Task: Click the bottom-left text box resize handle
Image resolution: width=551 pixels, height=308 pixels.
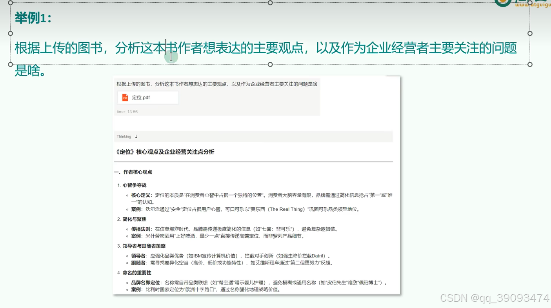Action: [x=11, y=64]
